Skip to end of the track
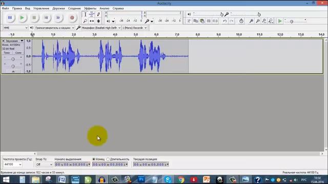 coord(58,18)
